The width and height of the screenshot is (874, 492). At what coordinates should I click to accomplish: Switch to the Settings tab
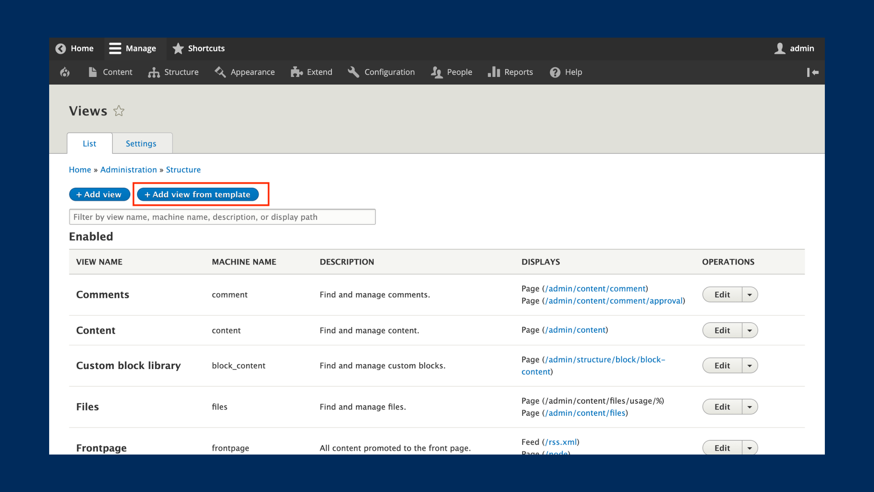(141, 143)
